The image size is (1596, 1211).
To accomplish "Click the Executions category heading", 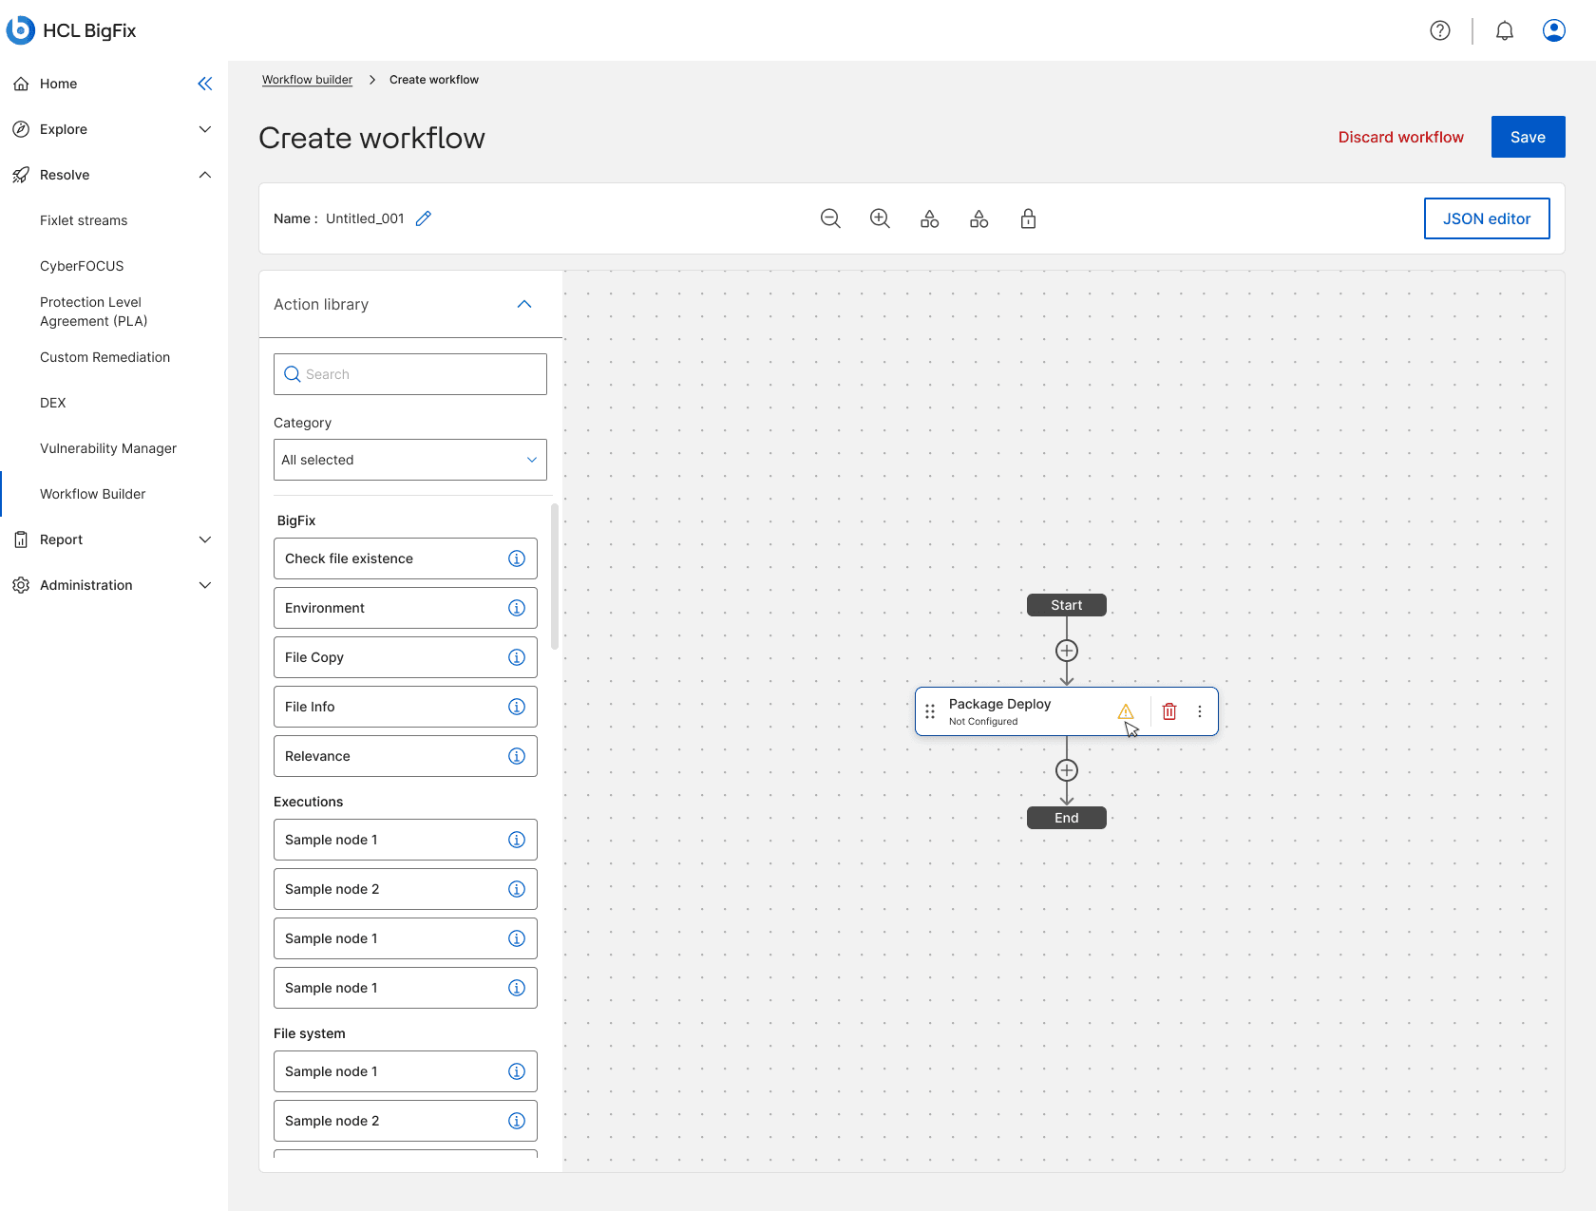I will pyautogui.click(x=309, y=802).
